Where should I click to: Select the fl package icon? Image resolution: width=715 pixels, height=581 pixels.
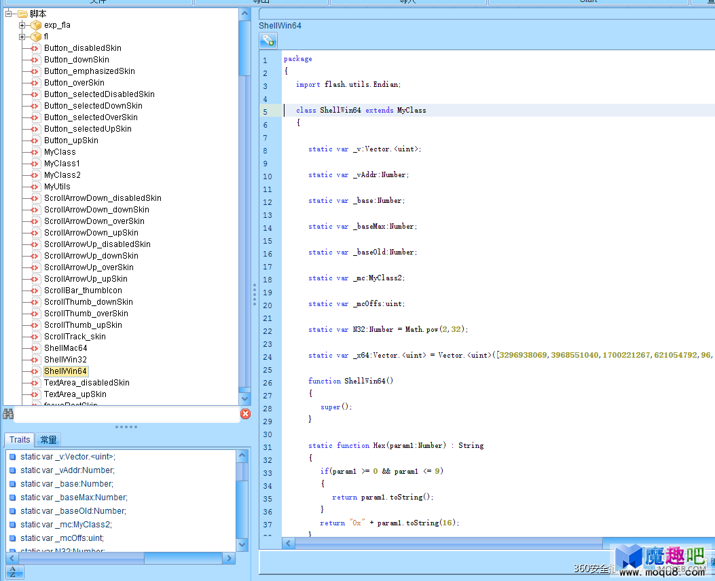point(36,37)
